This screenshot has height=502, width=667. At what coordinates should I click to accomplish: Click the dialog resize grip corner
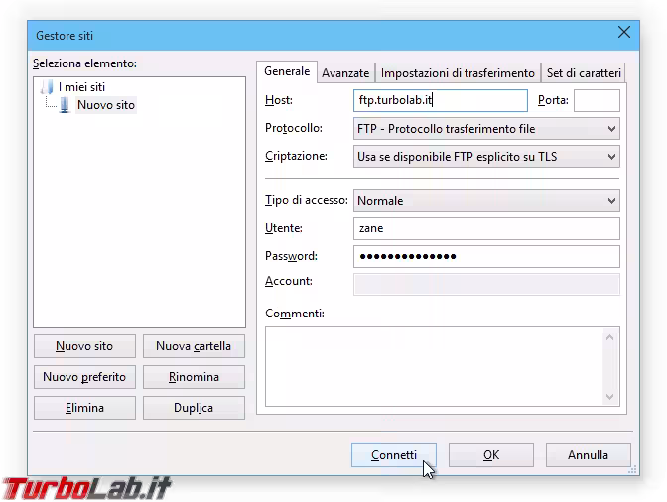[632, 469]
